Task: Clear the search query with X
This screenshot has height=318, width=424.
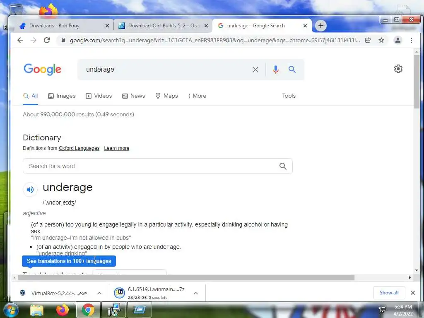Action: tap(255, 70)
